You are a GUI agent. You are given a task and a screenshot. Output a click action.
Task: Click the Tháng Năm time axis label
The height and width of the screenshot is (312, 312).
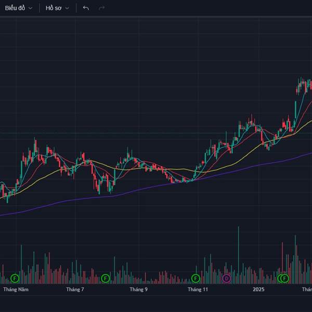tap(16, 289)
